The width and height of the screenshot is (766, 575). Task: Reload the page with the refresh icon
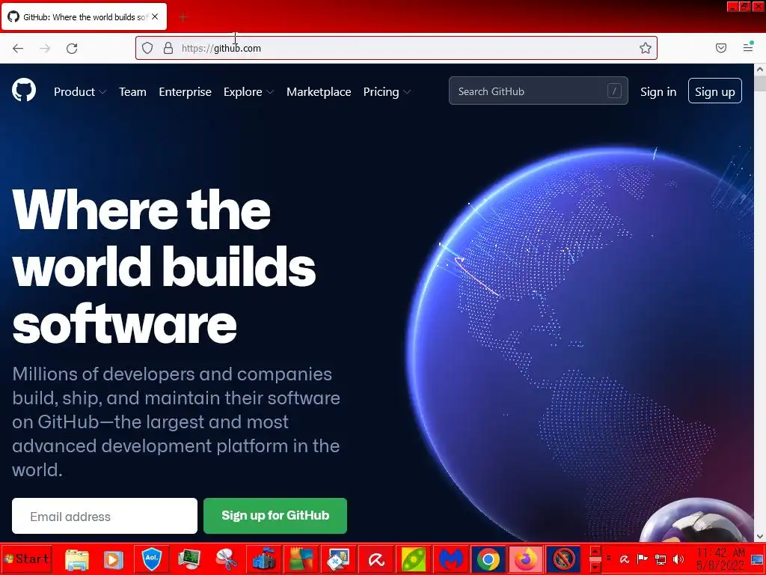tap(72, 48)
